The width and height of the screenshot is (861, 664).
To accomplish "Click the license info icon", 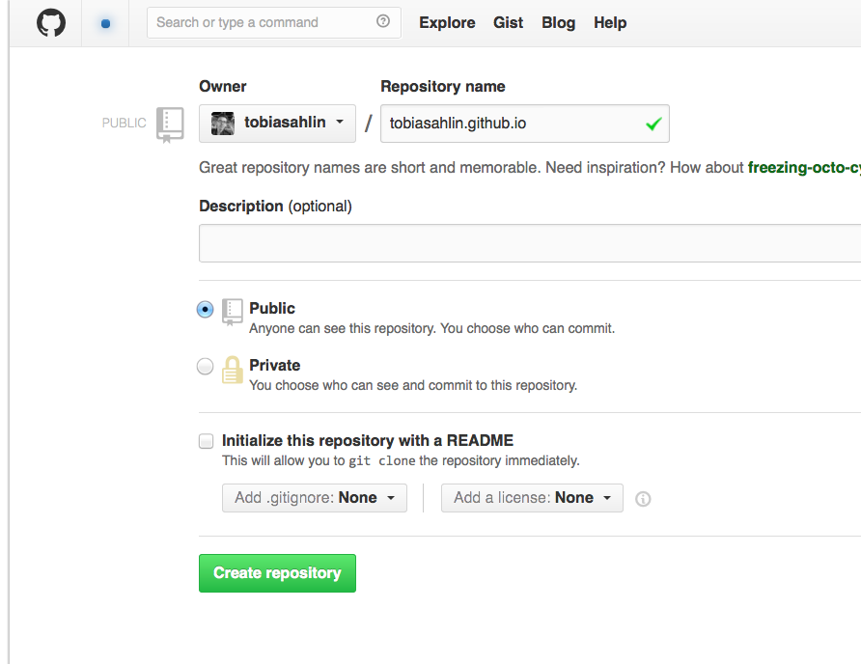I will tap(643, 499).
